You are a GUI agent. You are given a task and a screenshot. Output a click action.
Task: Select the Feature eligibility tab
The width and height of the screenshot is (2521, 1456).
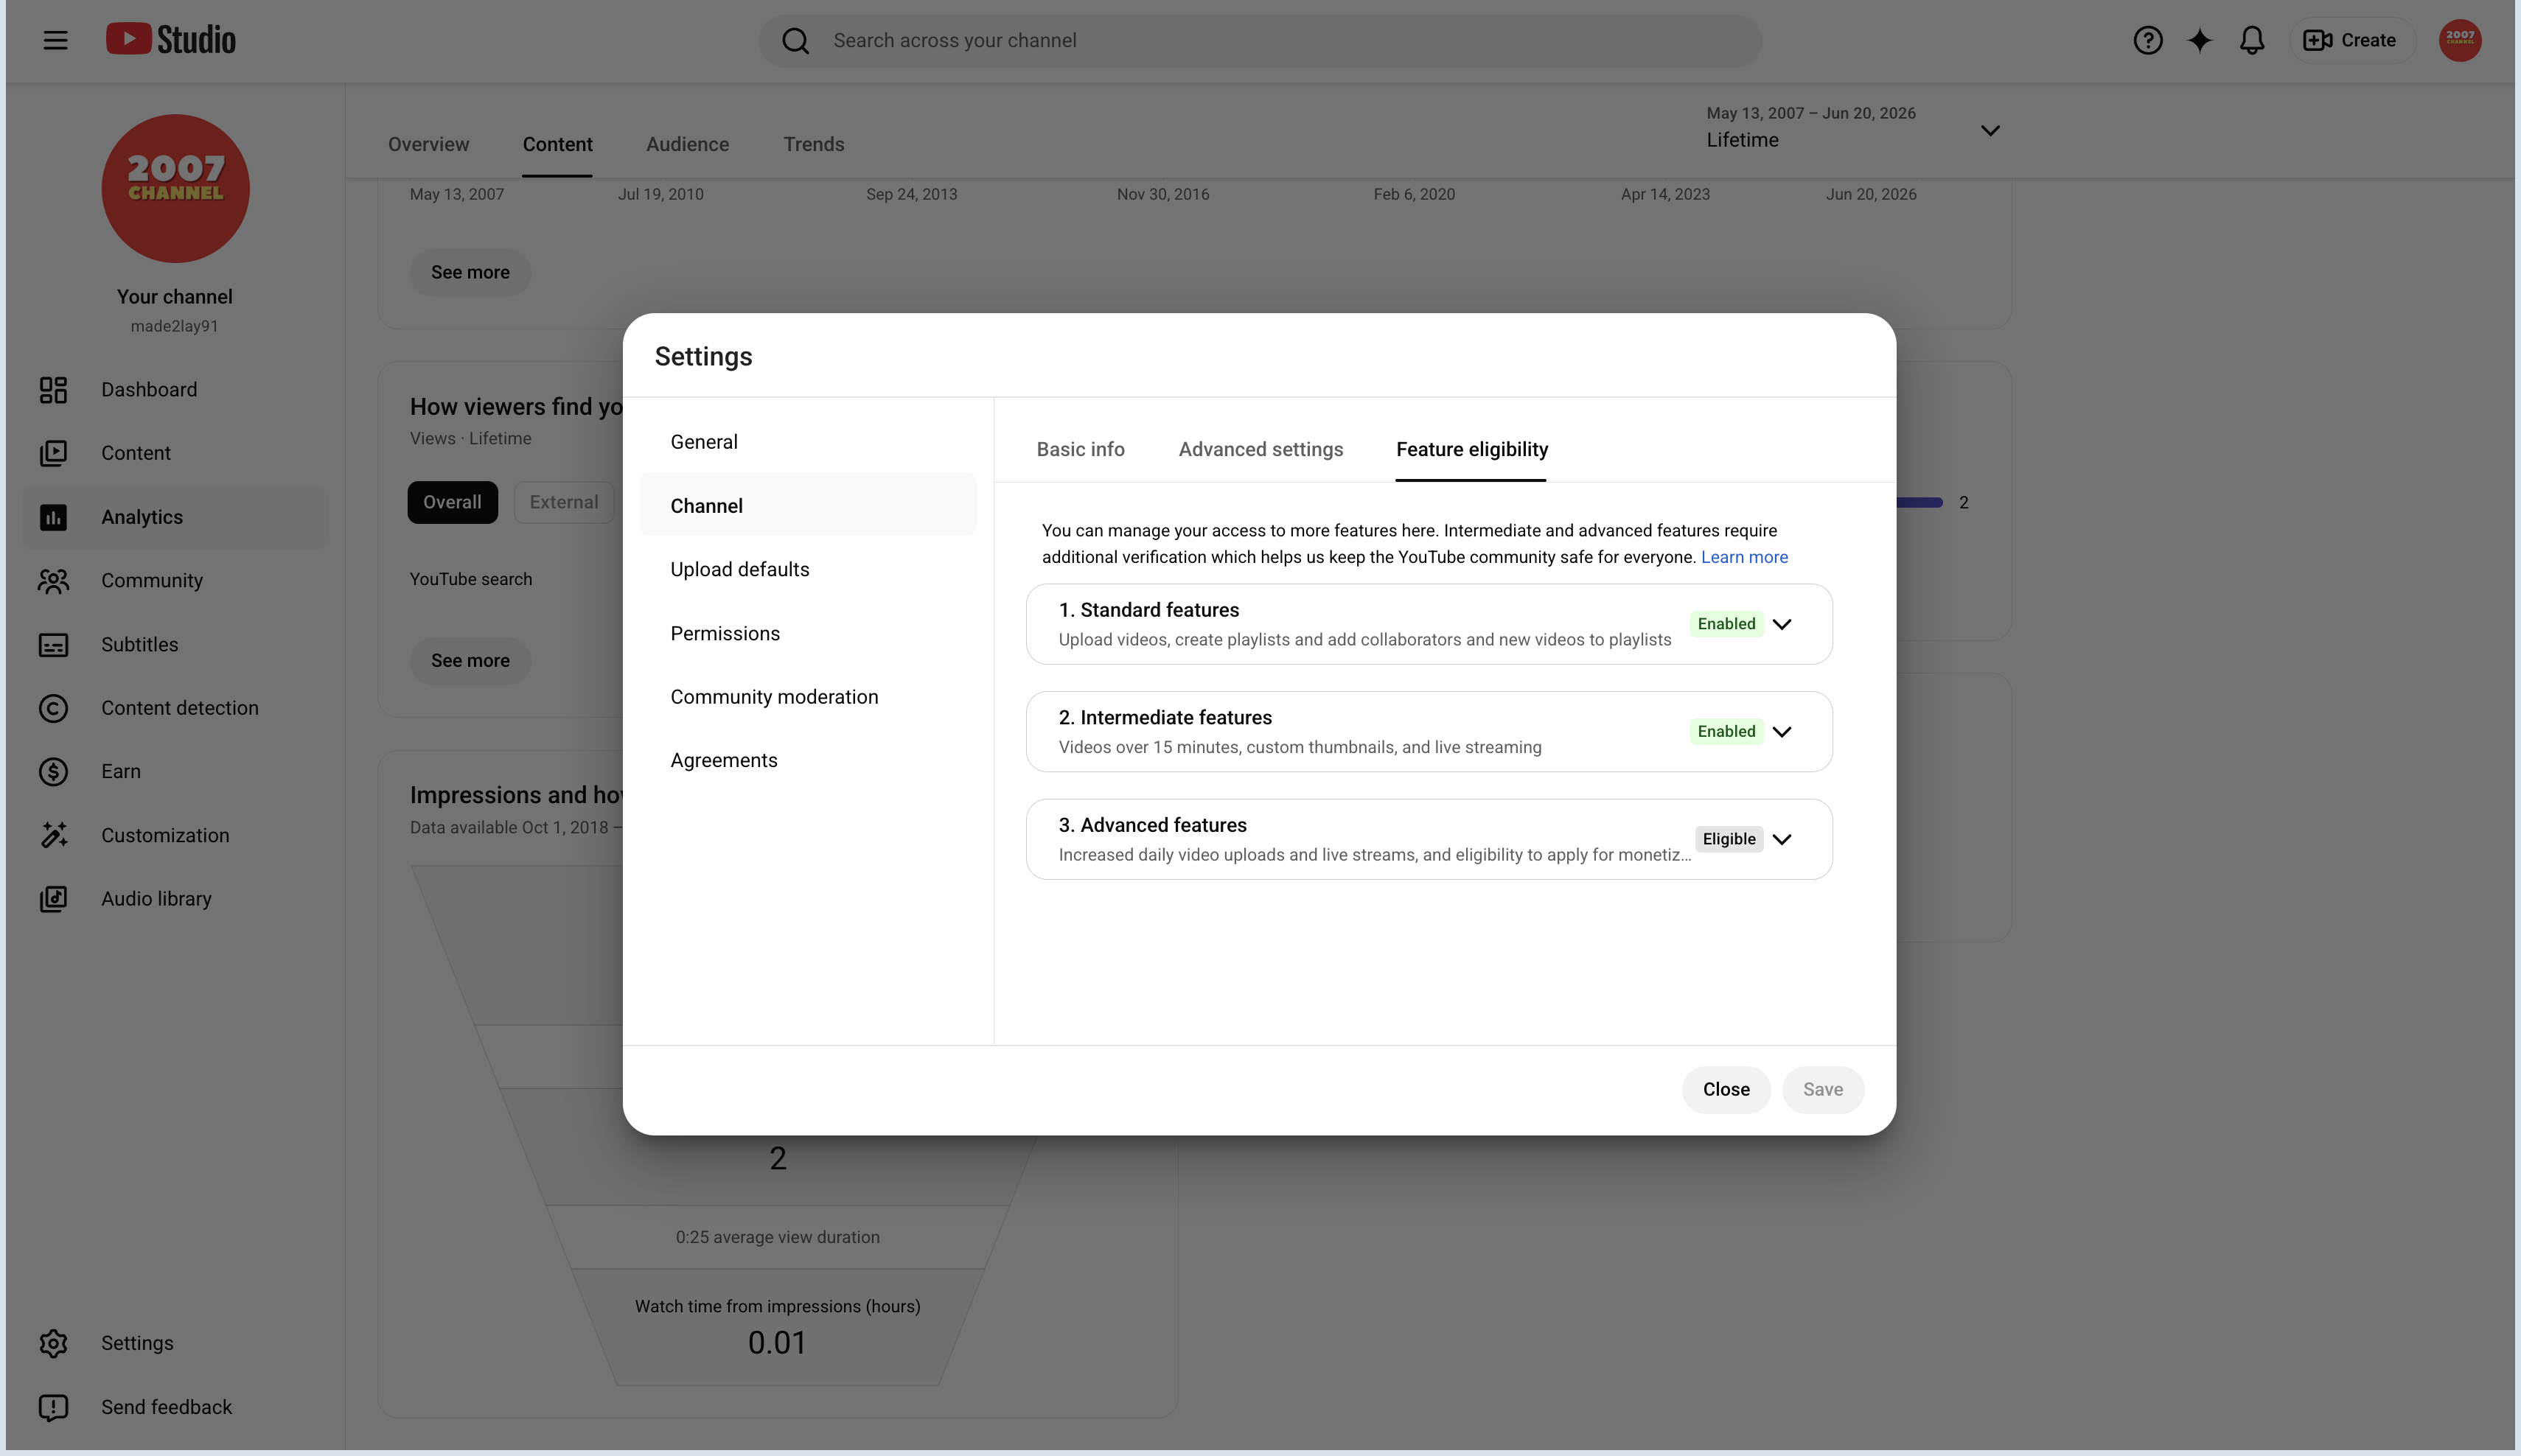point(1471,450)
